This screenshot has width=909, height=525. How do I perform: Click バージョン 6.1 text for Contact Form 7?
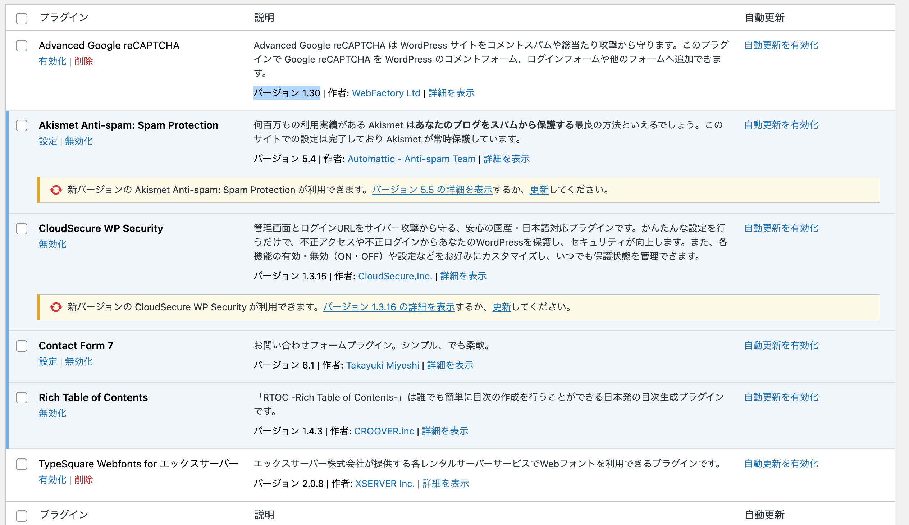[284, 365]
